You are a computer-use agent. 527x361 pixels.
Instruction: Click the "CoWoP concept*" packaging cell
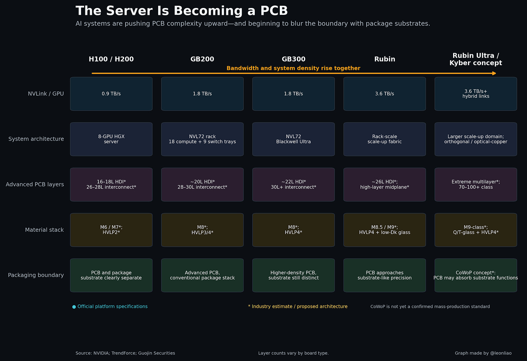pos(476,275)
